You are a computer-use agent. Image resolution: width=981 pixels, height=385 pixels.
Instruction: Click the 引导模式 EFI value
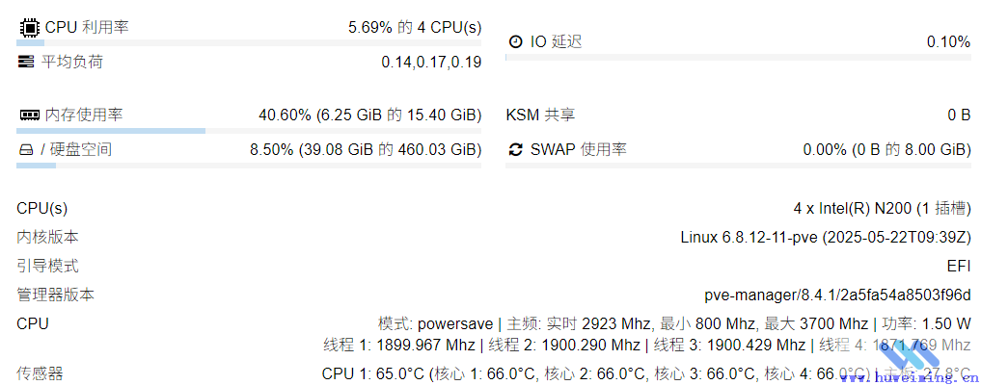[x=958, y=266]
